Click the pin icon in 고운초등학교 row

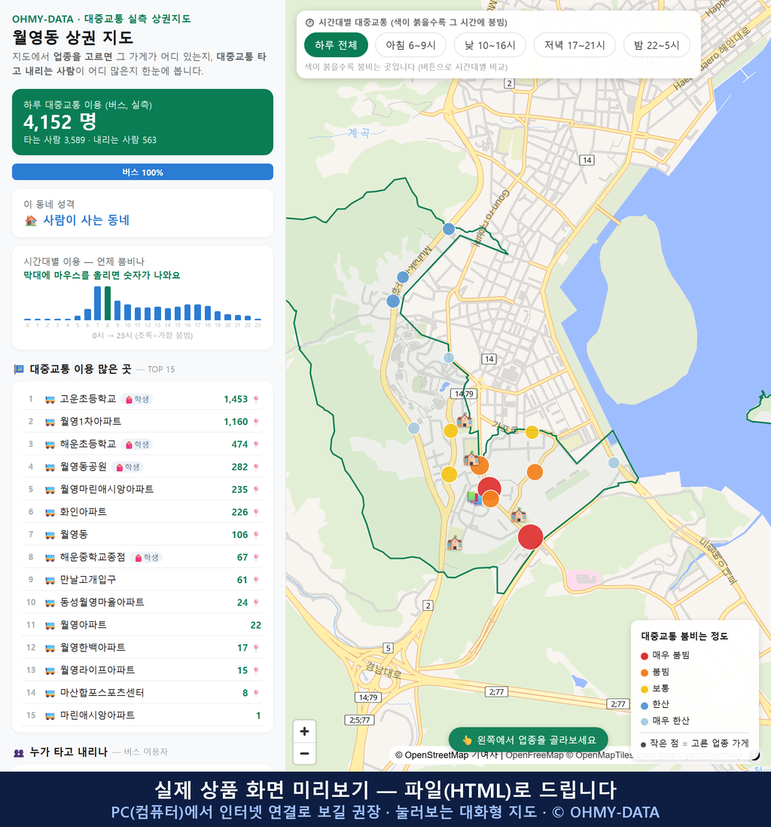(256, 399)
